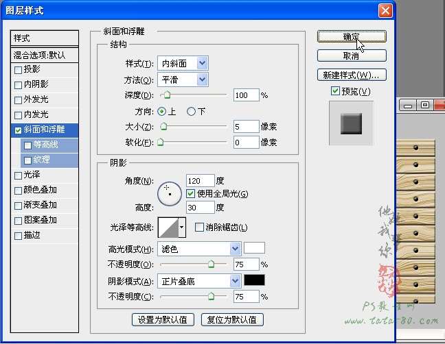This screenshot has height=344, width=445.
Task: Enable the 渐变叠加 gradient overlay checkbox
Action: (x=18, y=206)
